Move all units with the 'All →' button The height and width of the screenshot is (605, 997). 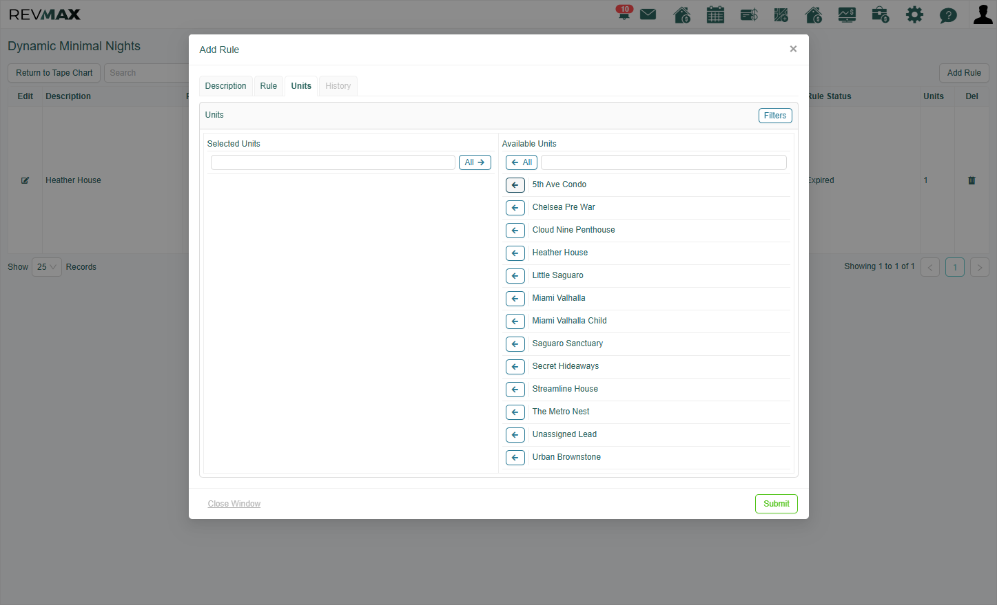[x=475, y=162]
